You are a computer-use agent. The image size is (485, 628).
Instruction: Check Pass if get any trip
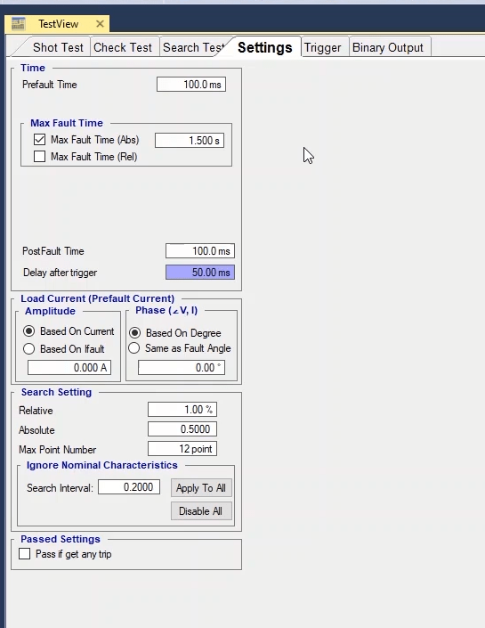[24, 554]
